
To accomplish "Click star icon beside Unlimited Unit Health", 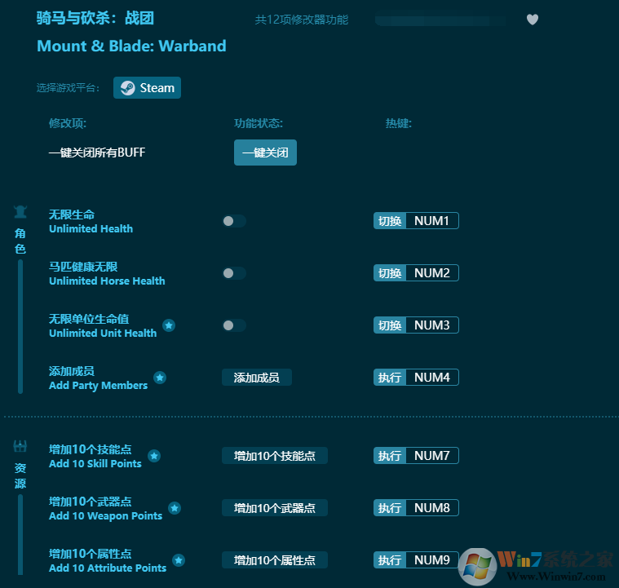I will point(169,325).
